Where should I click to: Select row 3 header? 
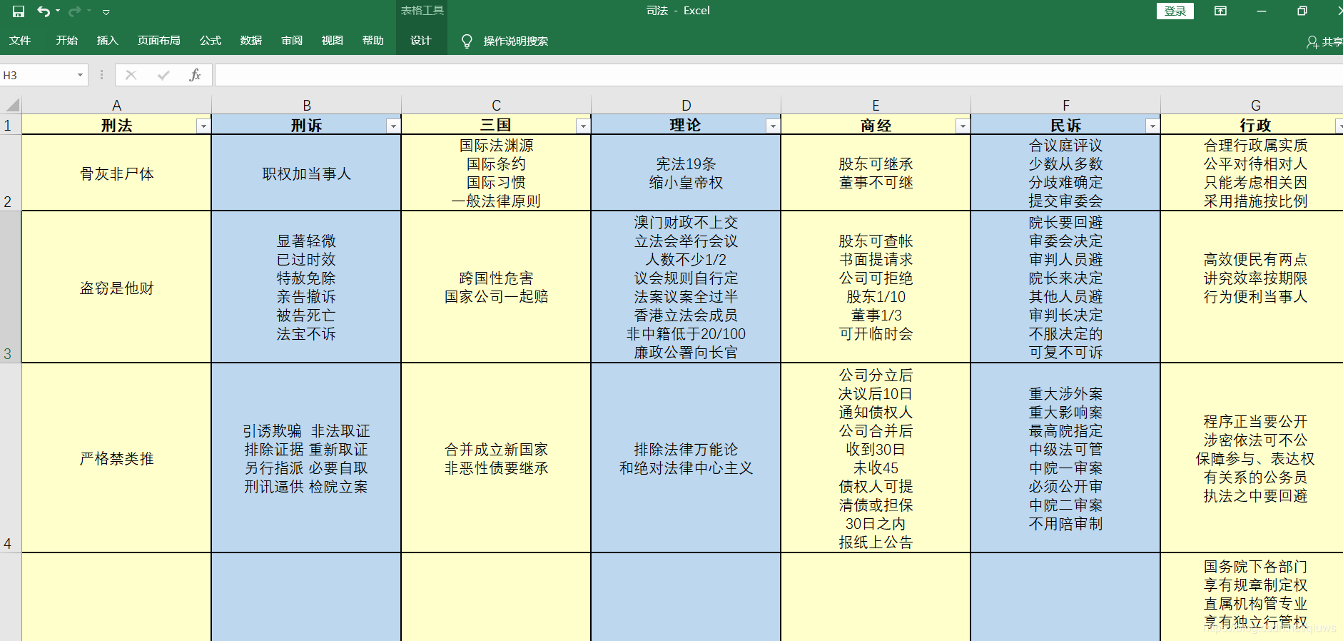(x=11, y=287)
